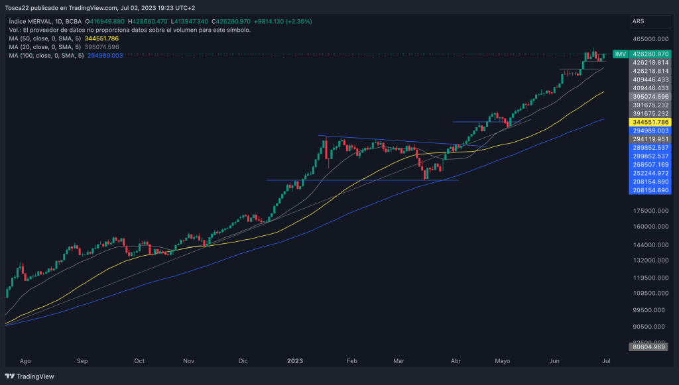This screenshot has width=679, height=385.
Task: Click the gray 80604.969 price label
Action: pyautogui.click(x=650, y=347)
